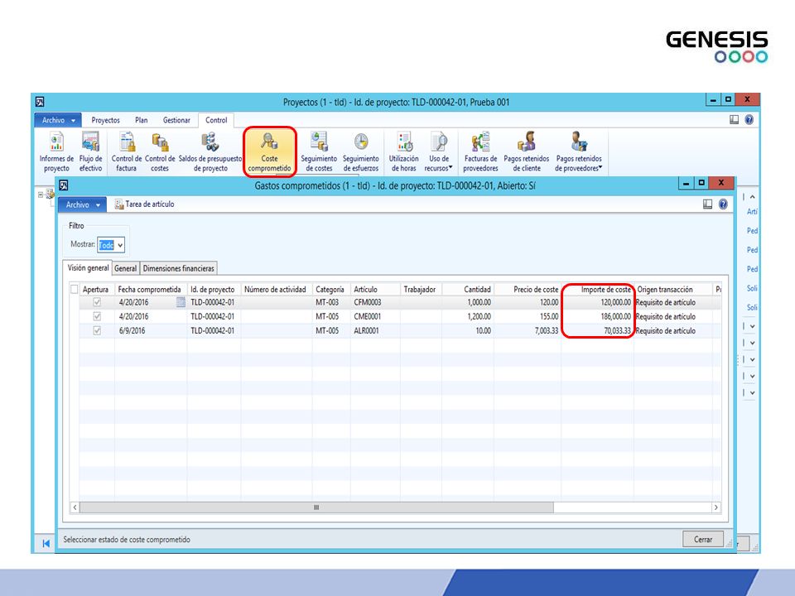Open the Flujo de efectivo report
The height and width of the screenshot is (596, 795).
[91, 152]
